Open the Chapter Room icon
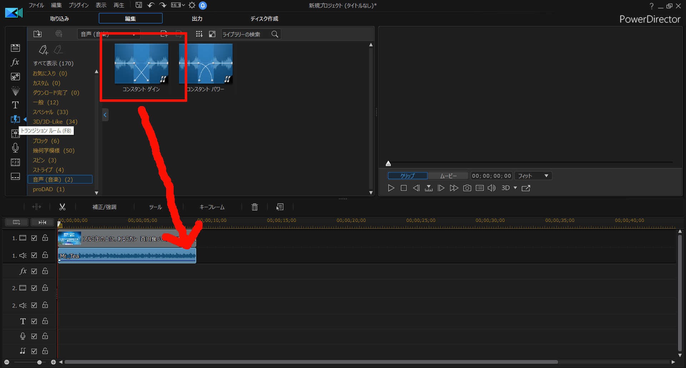Viewport: 686px width, 368px height. click(15, 162)
